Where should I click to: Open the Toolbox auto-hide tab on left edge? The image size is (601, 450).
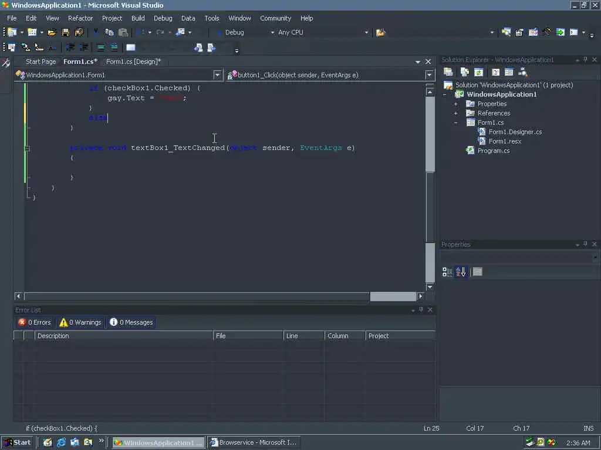[6, 63]
